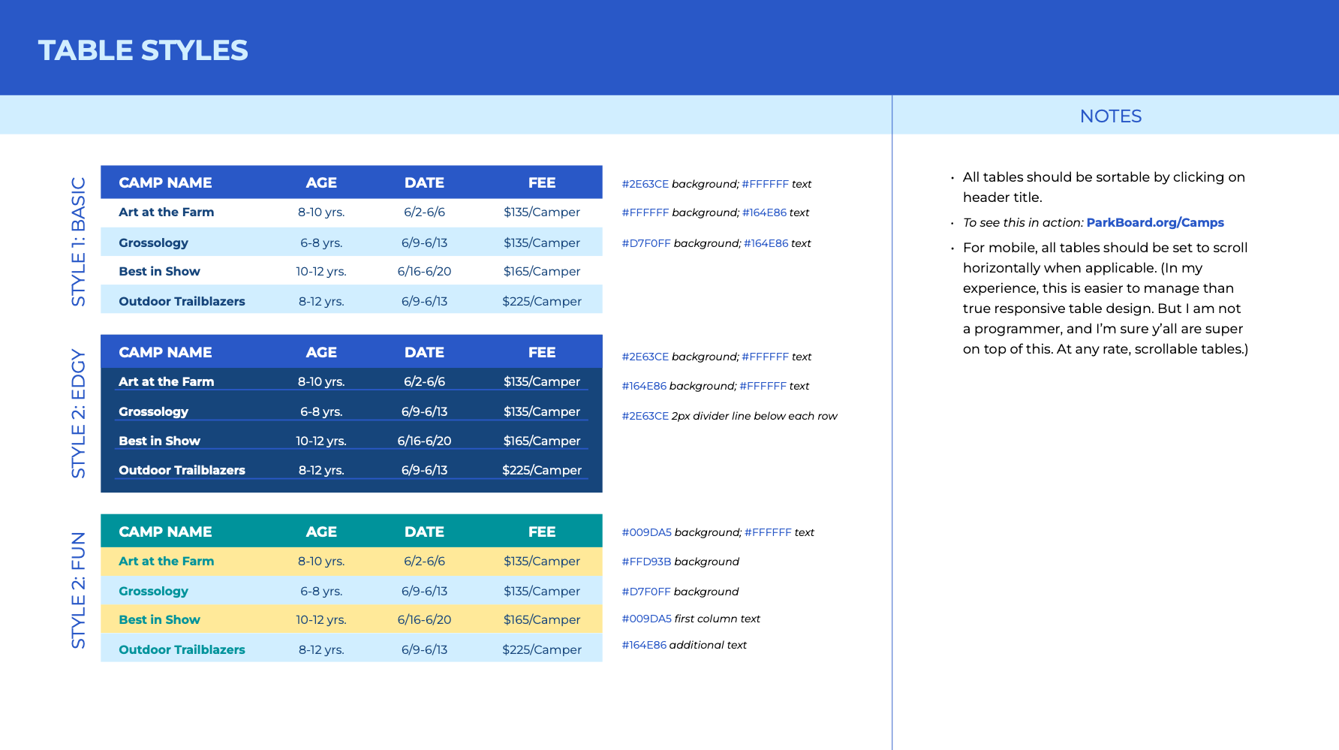Click '8-12 yrs.' age in Edgy table
Image resolution: width=1339 pixels, height=750 pixels.
point(321,471)
